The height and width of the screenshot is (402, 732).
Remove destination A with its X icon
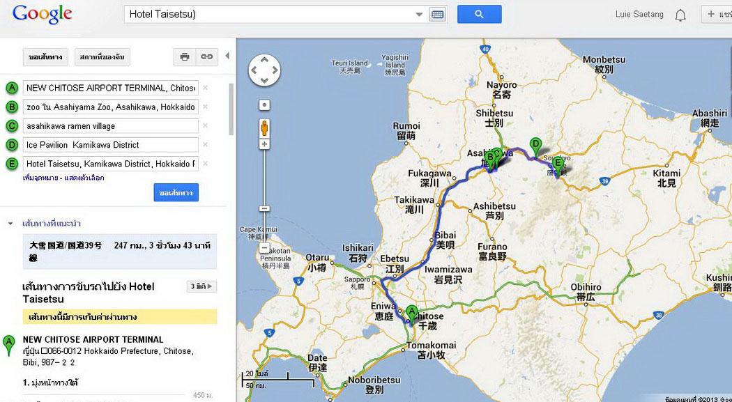tap(205, 88)
